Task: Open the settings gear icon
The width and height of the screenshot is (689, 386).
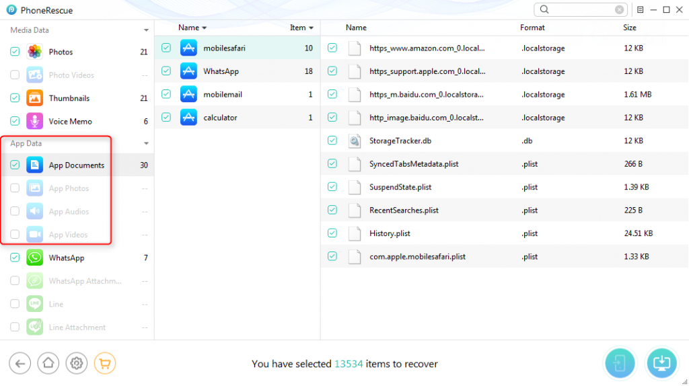Action: (x=77, y=364)
